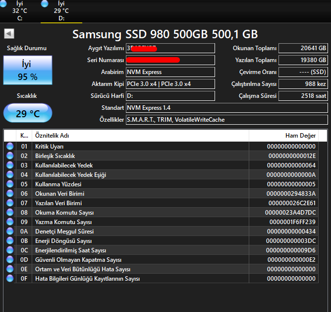Open the İyi 95 % health status button
Screen dimensions: 331x312
(x=28, y=70)
